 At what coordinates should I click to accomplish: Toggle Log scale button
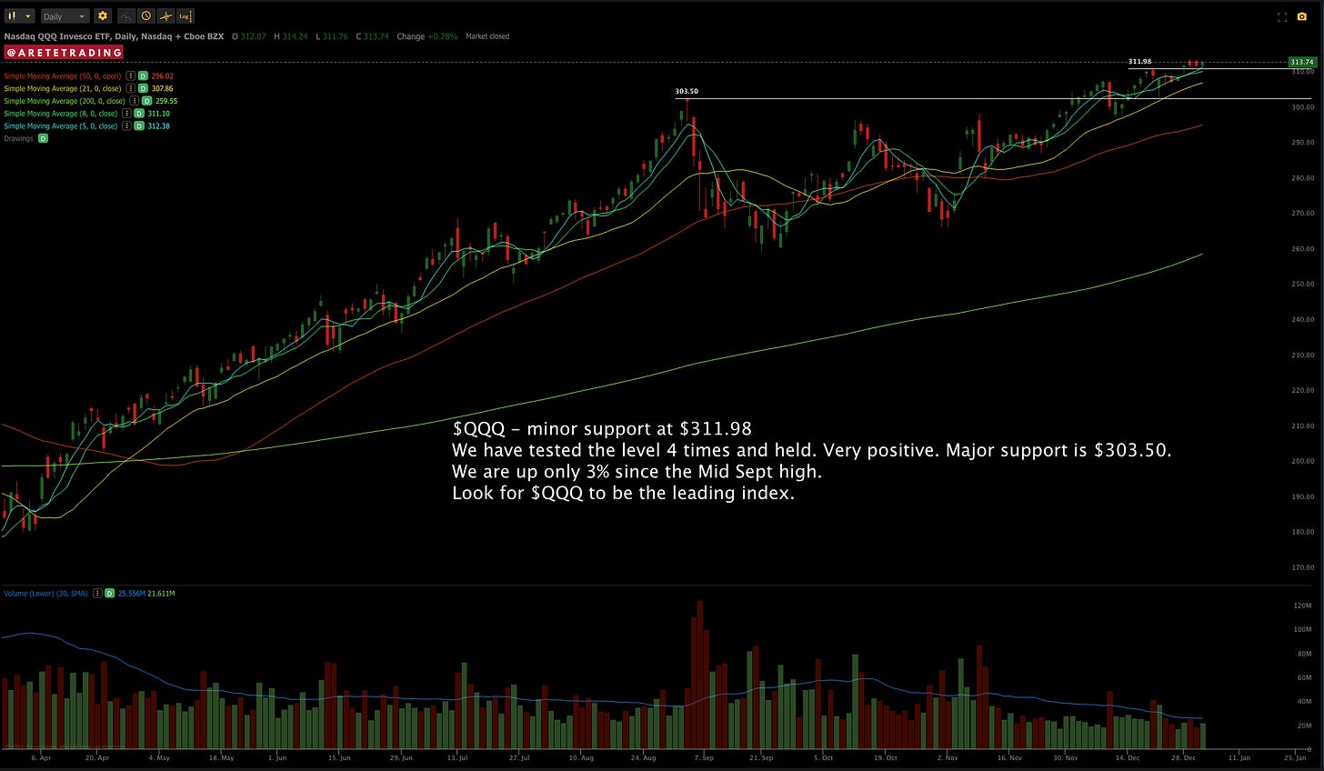click(x=185, y=16)
